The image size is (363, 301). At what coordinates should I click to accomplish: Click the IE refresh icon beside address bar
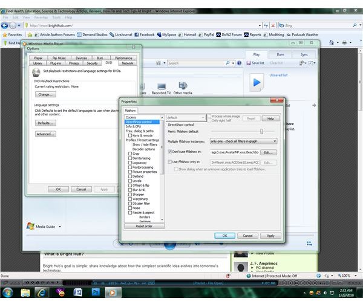pos(266,25)
